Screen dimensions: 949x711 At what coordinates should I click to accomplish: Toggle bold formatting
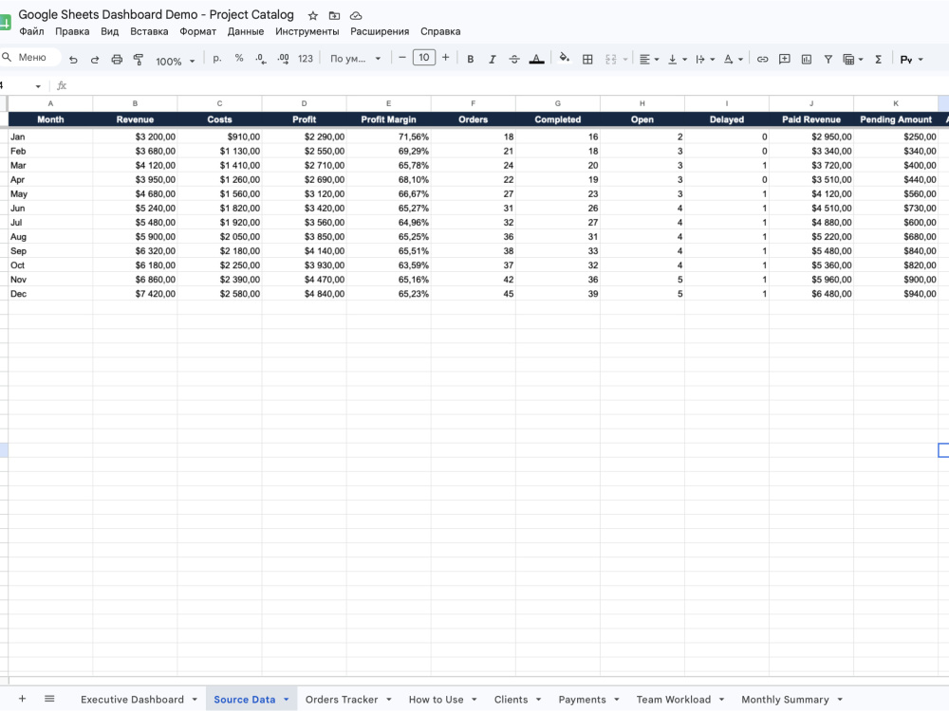(x=471, y=59)
